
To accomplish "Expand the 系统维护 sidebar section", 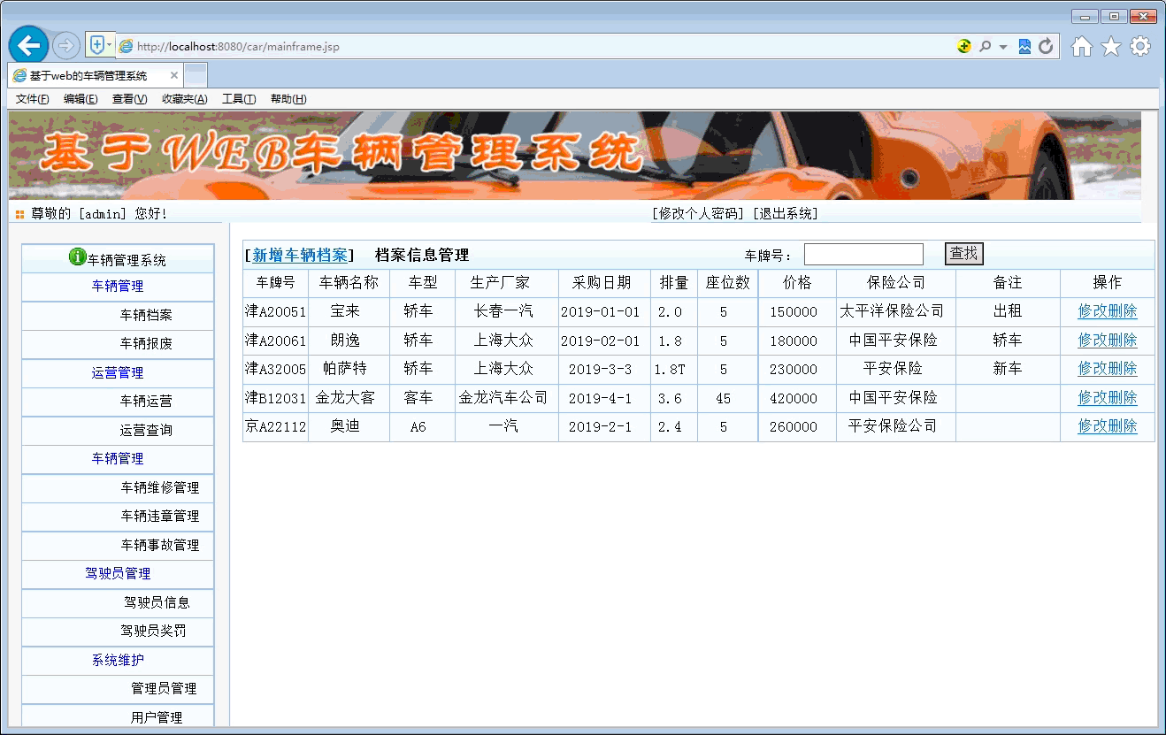I will (118, 660).
